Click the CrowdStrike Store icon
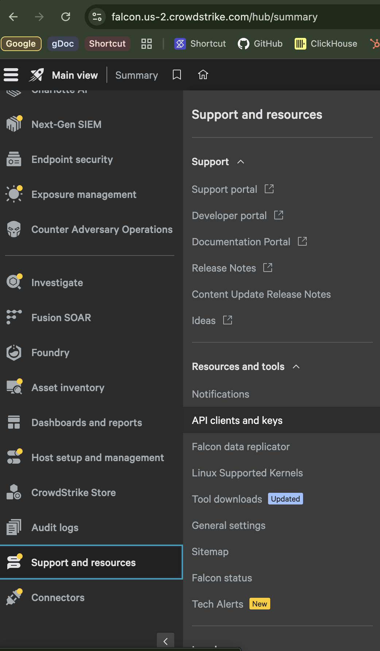The width and height of the screenshot is (380, 651). pyautogui.click(x=14, y=492)
